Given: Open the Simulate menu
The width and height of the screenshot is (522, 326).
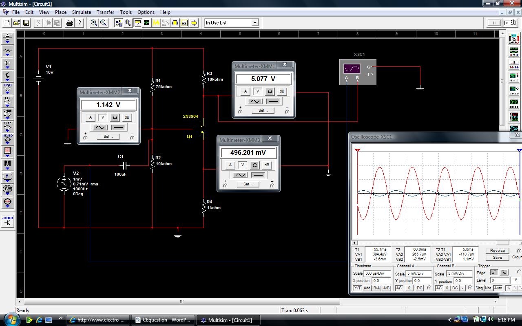Looking at the screenshot, I should click(82, 12).
